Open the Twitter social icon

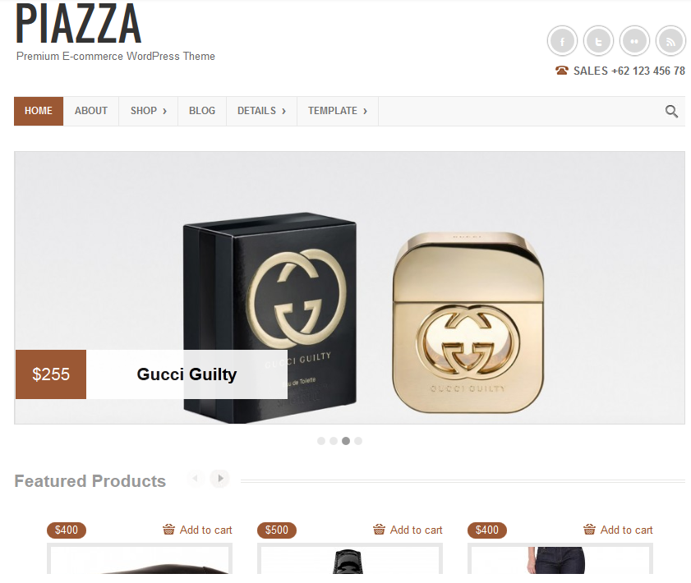click(x=598, y=41)
